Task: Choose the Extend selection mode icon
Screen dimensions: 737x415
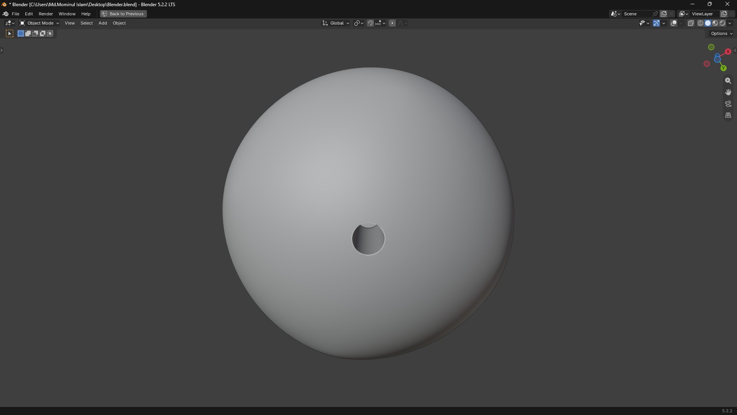Action: (x=28, y=34)
